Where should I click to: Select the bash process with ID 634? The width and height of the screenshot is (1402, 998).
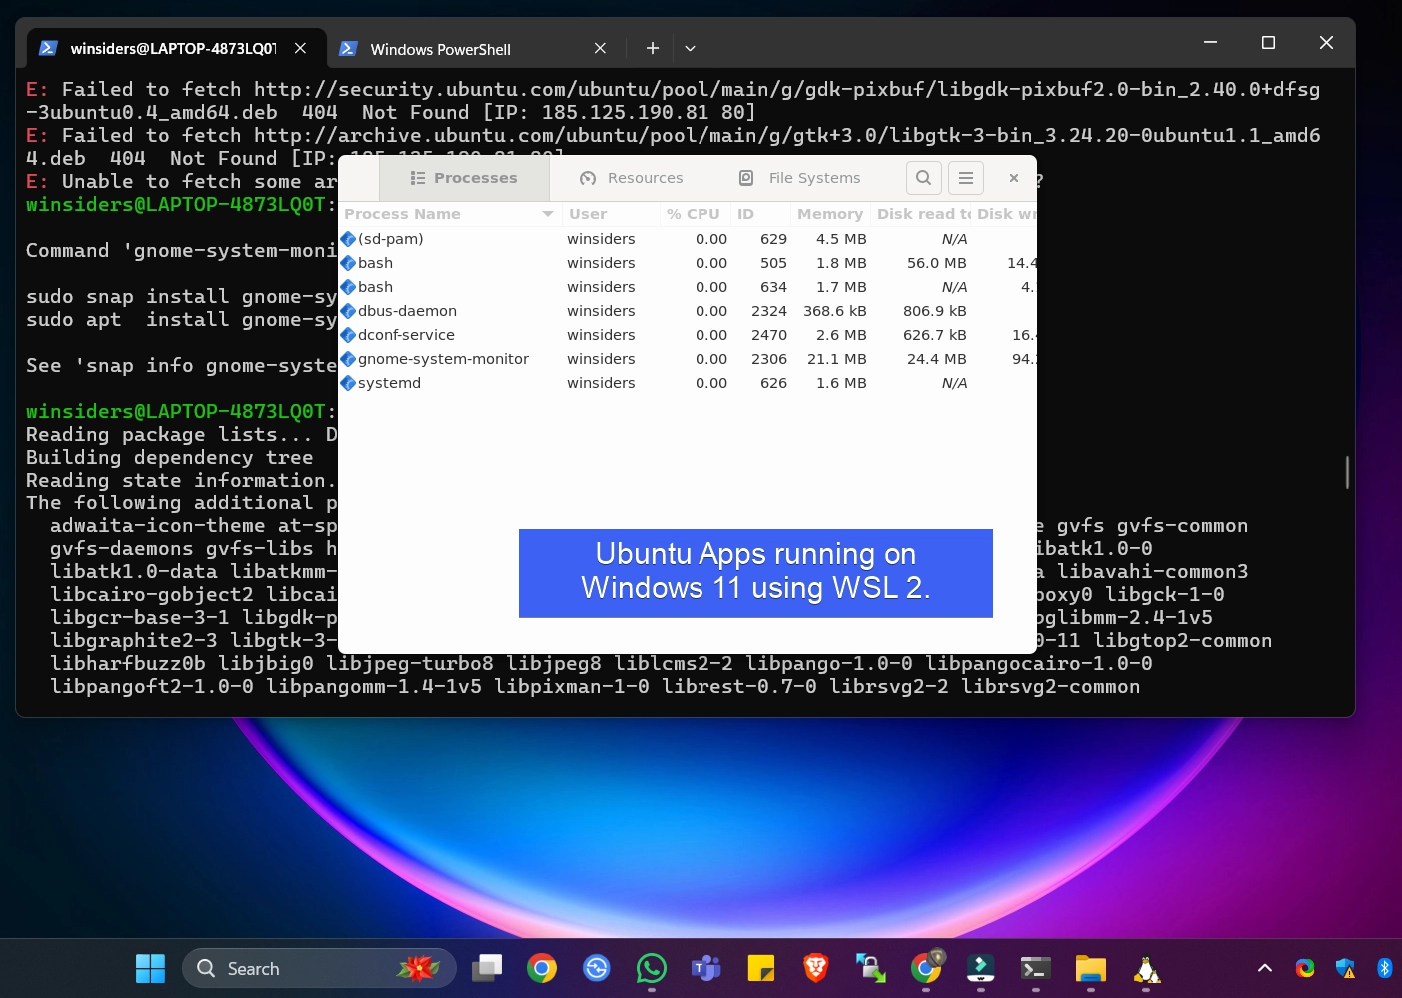688,287
